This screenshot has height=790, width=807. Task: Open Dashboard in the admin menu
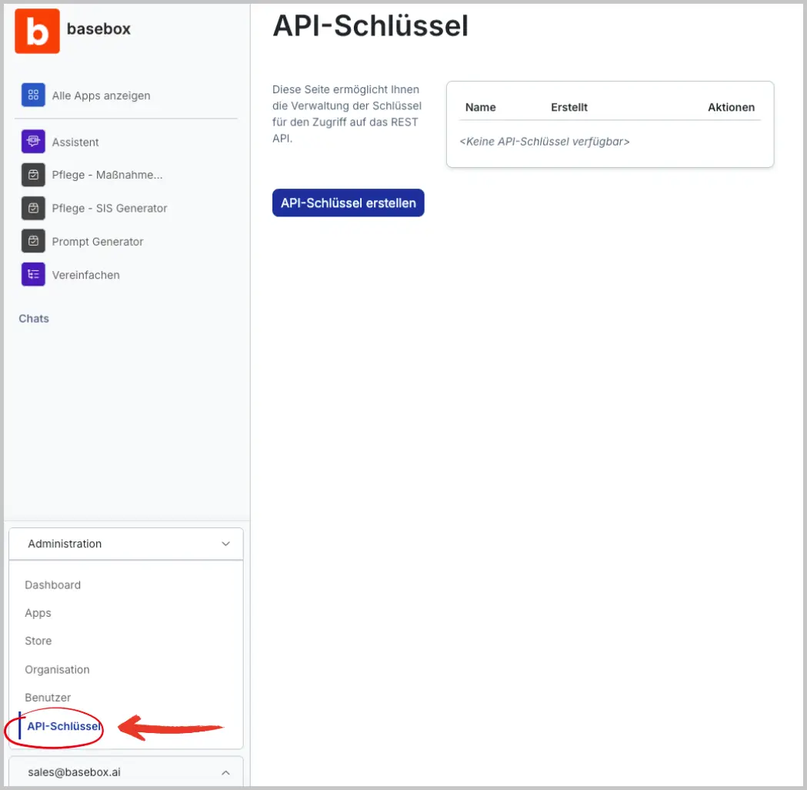coord(52,585)
